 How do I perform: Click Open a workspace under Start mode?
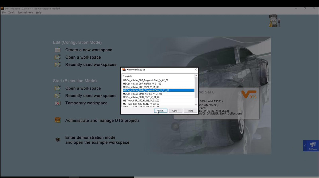pos(83,89)
